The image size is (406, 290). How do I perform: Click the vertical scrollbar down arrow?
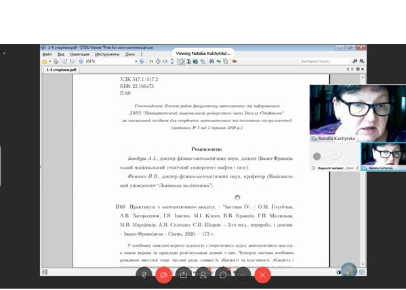pos(363,264)
